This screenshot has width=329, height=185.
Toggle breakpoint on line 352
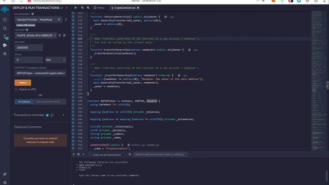coord(73,145)
